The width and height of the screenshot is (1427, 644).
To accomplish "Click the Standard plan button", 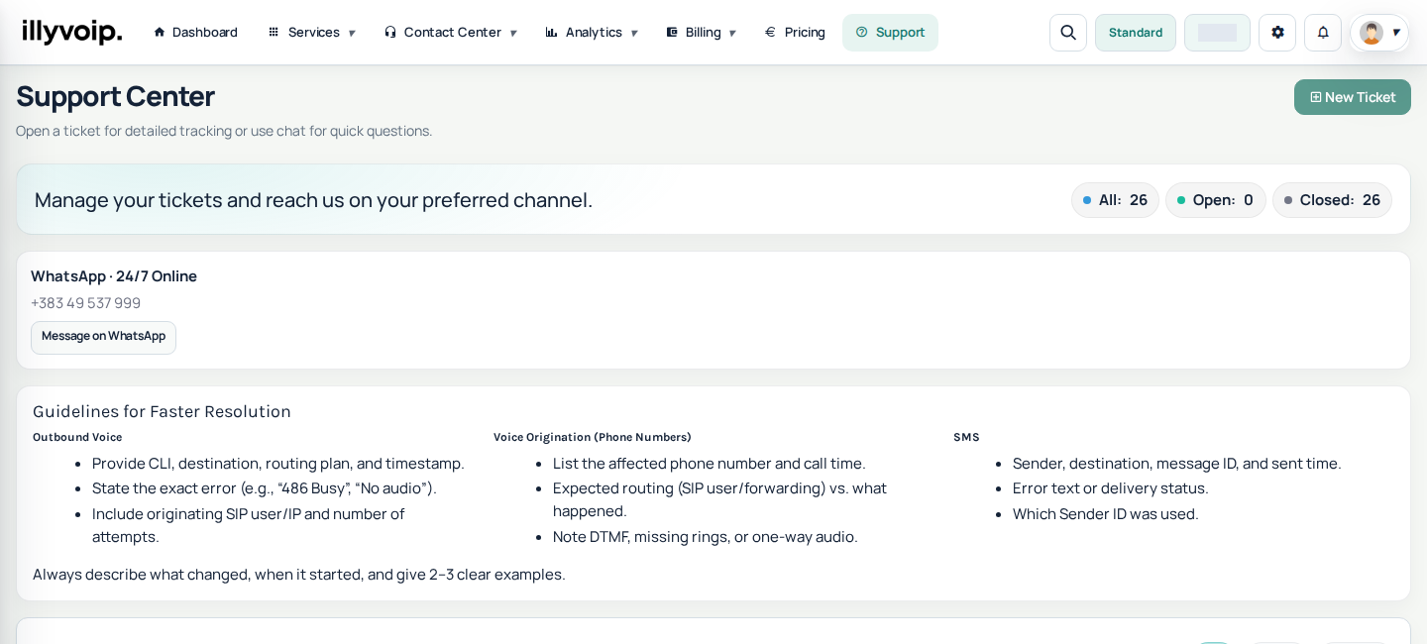I will pos(1136,33).
